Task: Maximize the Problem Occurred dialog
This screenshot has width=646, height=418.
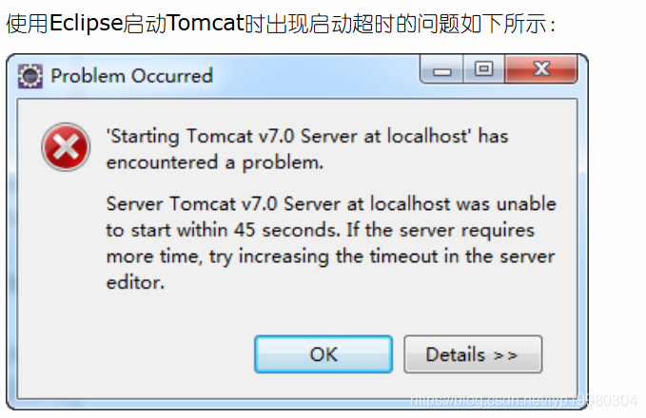Action: pyautogui.click(x=483, y=70)
